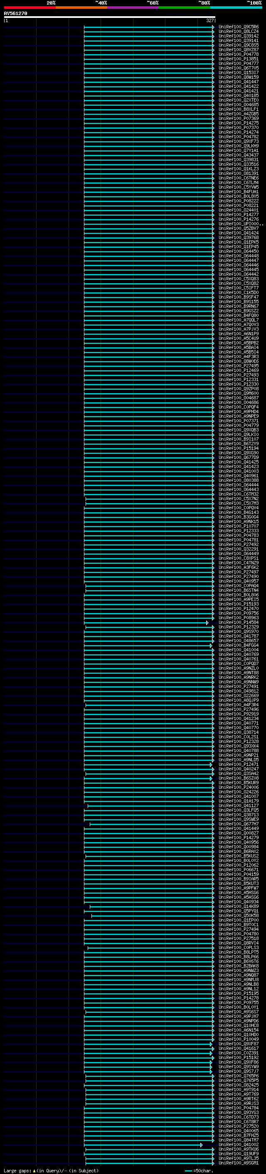Select hit UniRef100_P13851

(x=238, y=59)
